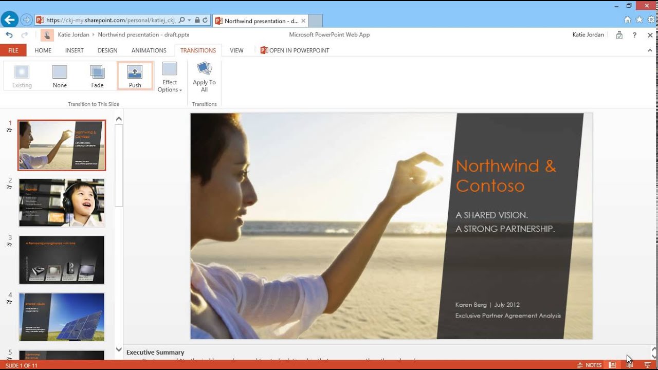The height and width of the screenshot is (370, 658).
Task: Undo the last action
Action: pos(9,35)
